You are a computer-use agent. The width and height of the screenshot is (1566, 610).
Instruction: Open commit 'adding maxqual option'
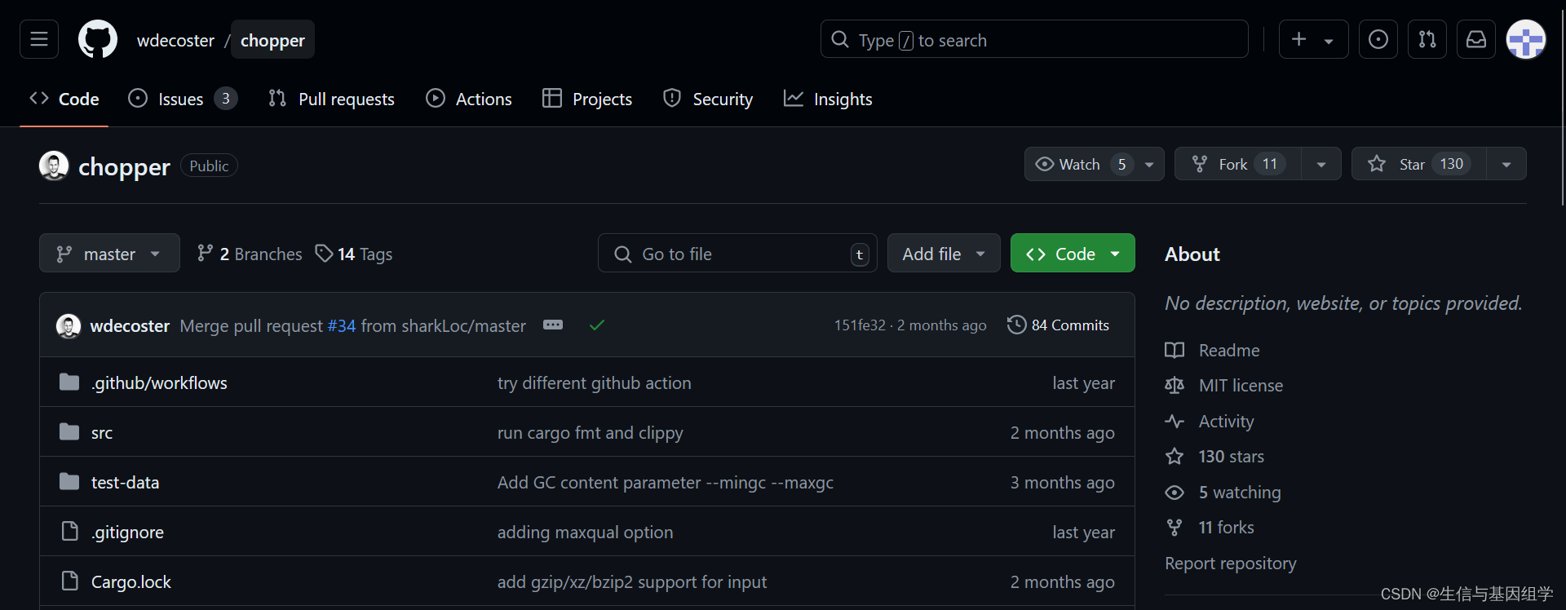click(586, 533)
